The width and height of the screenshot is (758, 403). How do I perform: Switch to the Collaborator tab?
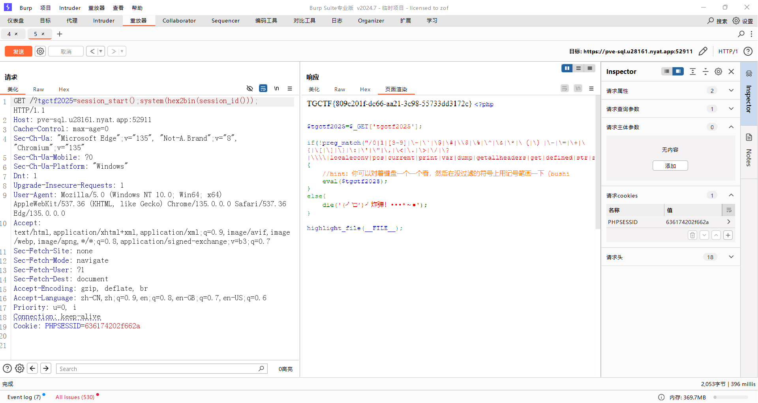click(x=179, y=21)
